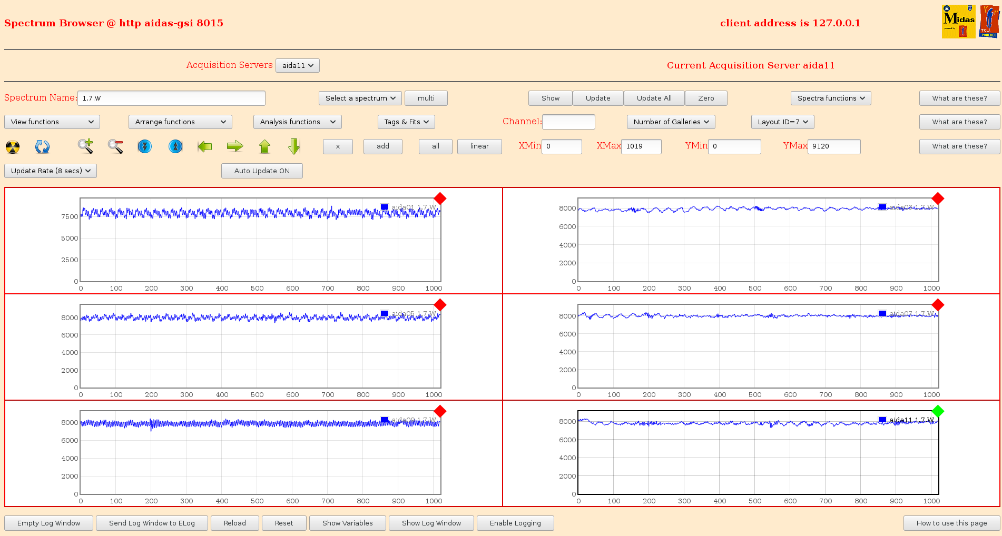Click the Update All button
Screen dimensions: 1002x536
(654, 98)
